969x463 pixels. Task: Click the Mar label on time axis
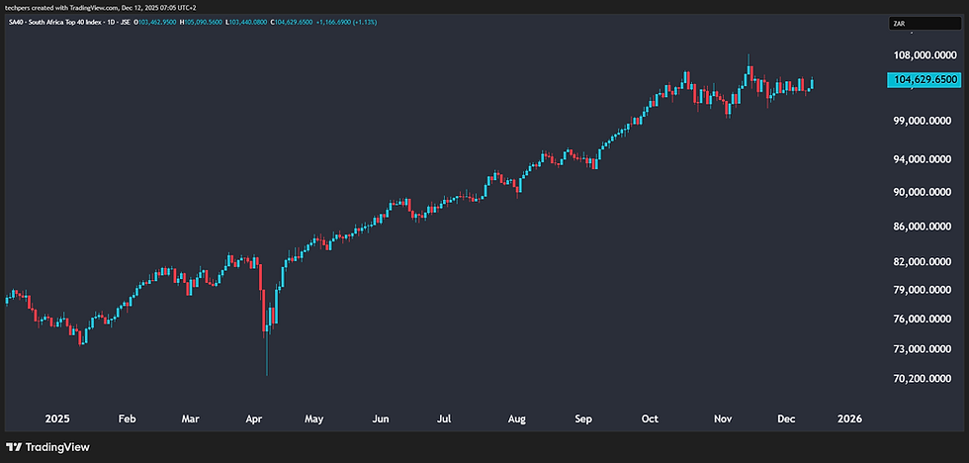tap(190, 419)
